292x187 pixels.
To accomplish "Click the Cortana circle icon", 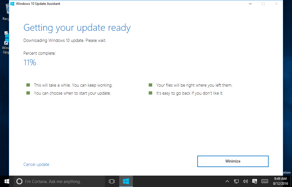I will coord(19,181).
